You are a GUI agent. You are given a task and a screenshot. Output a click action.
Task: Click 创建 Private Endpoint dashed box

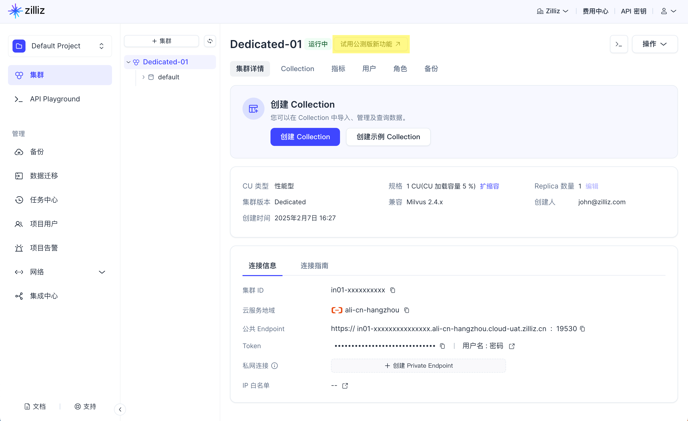coord(418,366)
